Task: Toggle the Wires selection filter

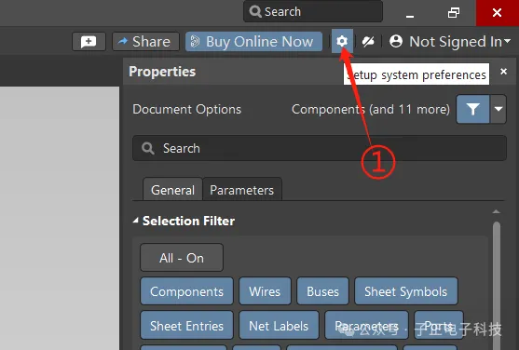Action: pos(265,291)
